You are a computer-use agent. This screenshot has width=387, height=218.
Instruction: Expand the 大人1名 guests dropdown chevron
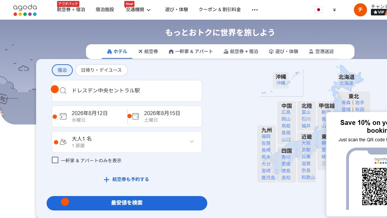(192, 142)
